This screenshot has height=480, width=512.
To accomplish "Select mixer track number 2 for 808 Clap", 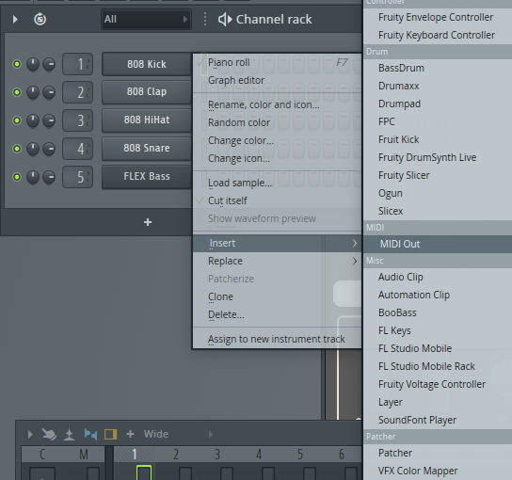I will (78, 92).
